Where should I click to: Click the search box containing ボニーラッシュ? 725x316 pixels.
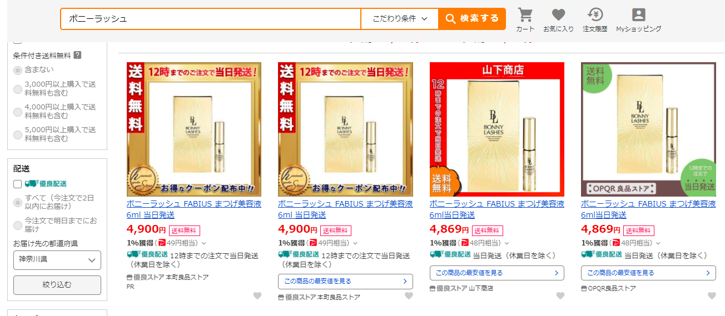coord(211,18)
